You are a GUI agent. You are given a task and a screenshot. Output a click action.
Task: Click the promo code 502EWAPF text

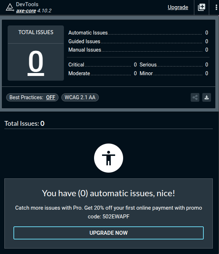point(116,217)
